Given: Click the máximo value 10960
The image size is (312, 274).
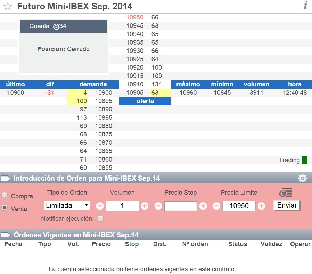Looking at the screenshot, I should point(188,93).
